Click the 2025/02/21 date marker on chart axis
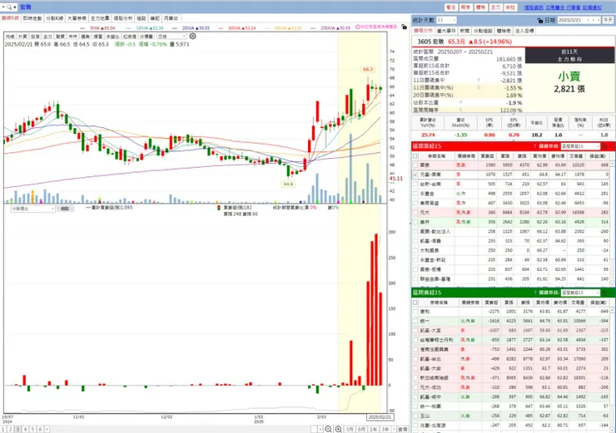Image resolution: width=616 pixels, height=433 pixels. [x=380, y=417]
